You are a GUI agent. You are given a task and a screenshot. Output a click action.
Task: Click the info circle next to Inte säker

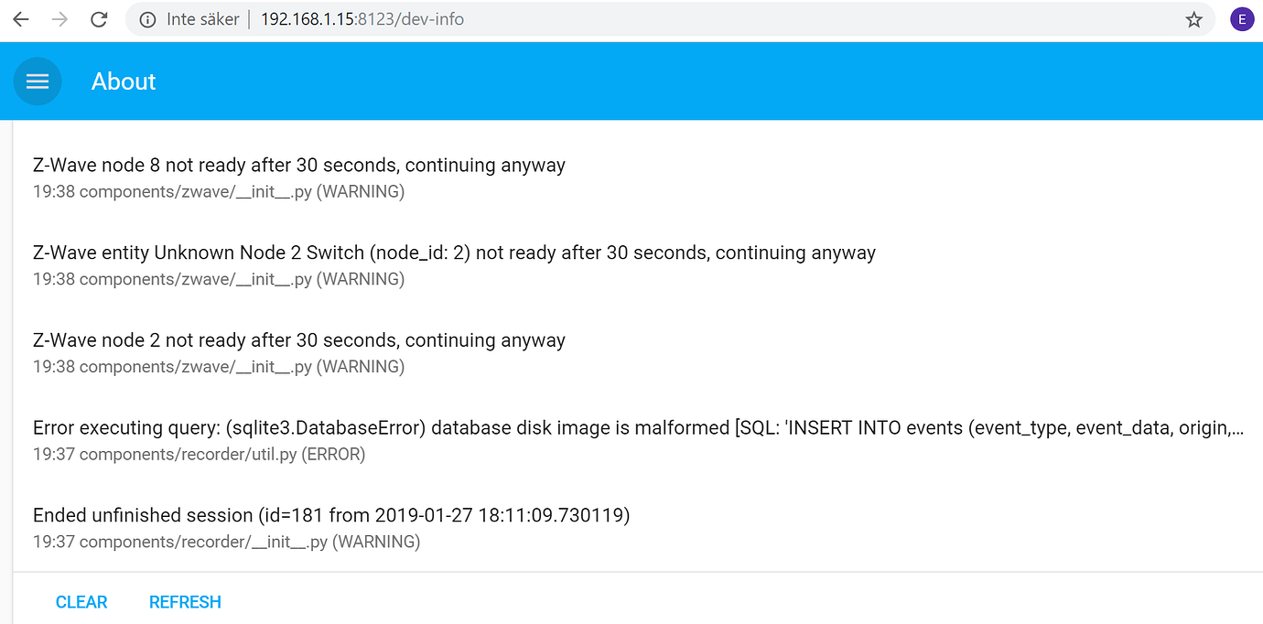(149, 18)
